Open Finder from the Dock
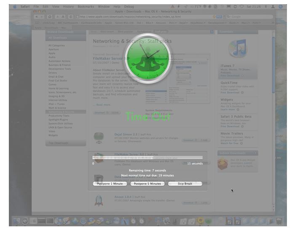Screen dimensions: 292x228 pos(17,221)
